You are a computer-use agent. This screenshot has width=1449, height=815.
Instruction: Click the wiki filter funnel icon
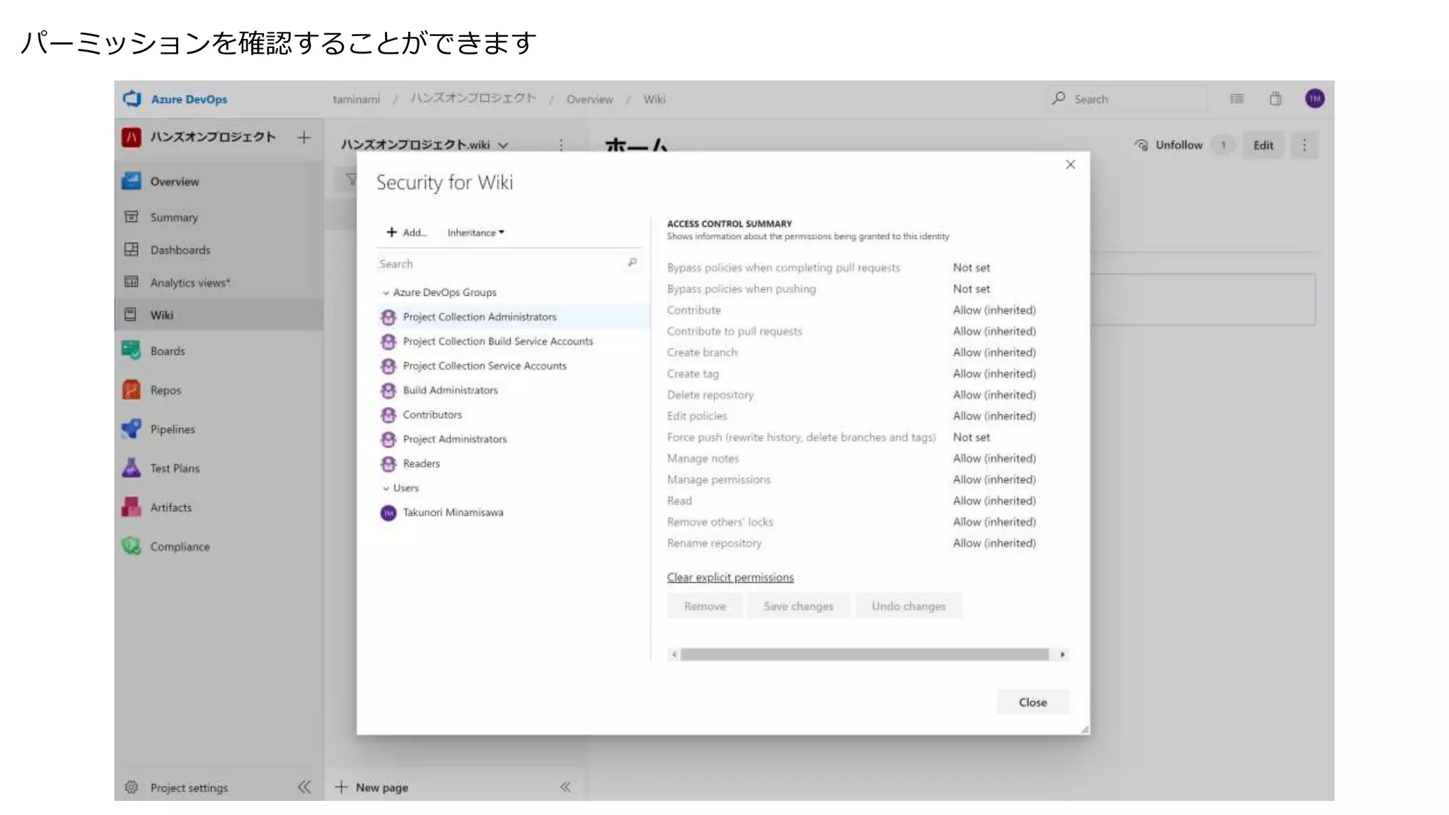click(351, 180)
